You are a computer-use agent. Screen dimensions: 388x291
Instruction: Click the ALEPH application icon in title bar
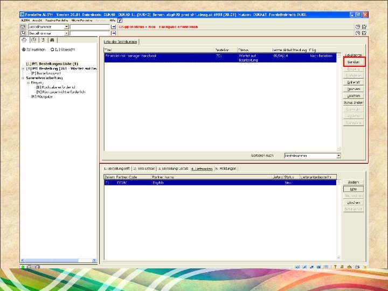click(x=22, y=15)
